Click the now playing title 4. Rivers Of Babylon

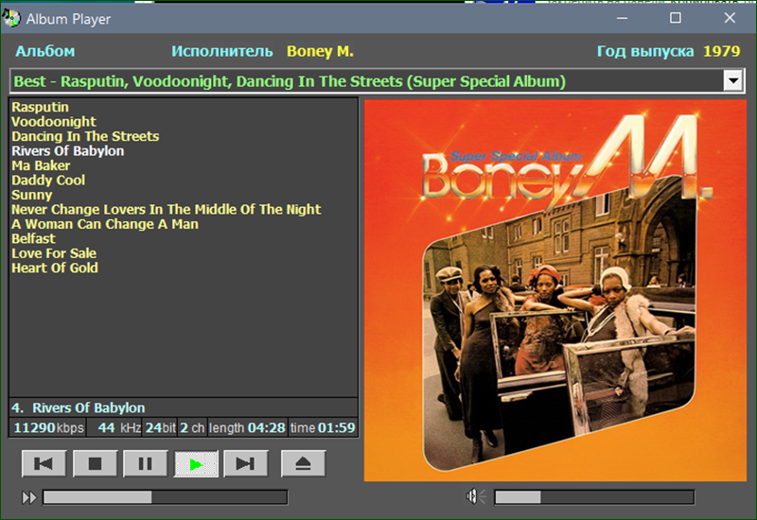point(79,408)
